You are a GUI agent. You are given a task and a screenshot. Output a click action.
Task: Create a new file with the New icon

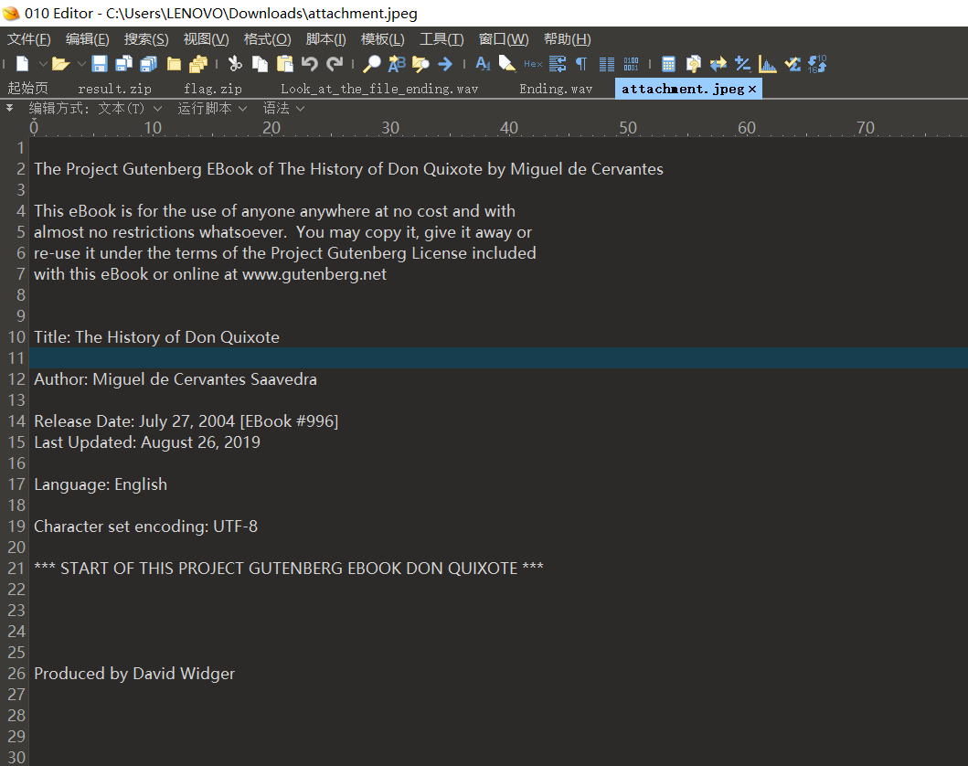click(x=23, y=64)
